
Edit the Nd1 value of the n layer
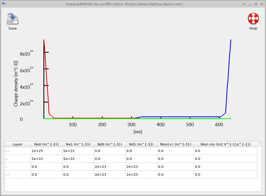(x=141, y=166)
